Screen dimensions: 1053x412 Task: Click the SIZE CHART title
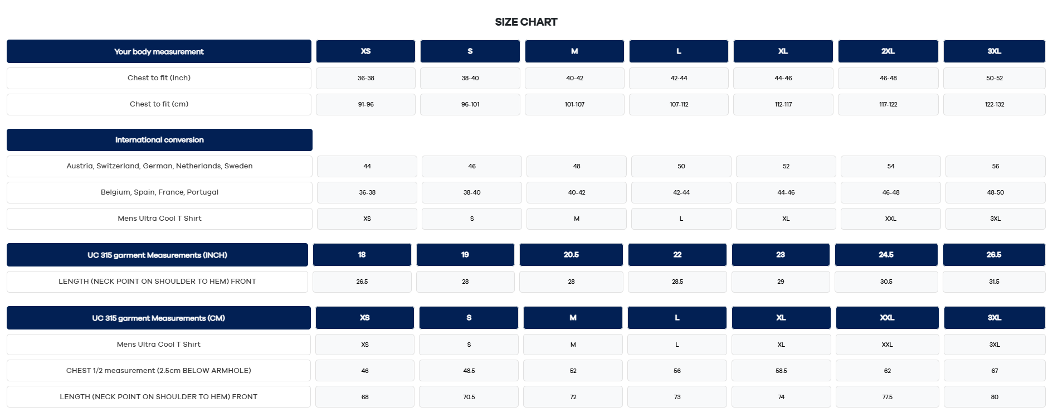pos(526,22)
